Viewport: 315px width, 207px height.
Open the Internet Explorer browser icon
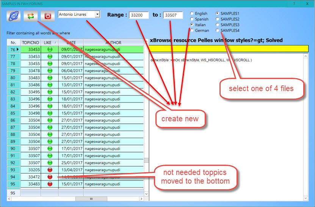pos(14,16)
